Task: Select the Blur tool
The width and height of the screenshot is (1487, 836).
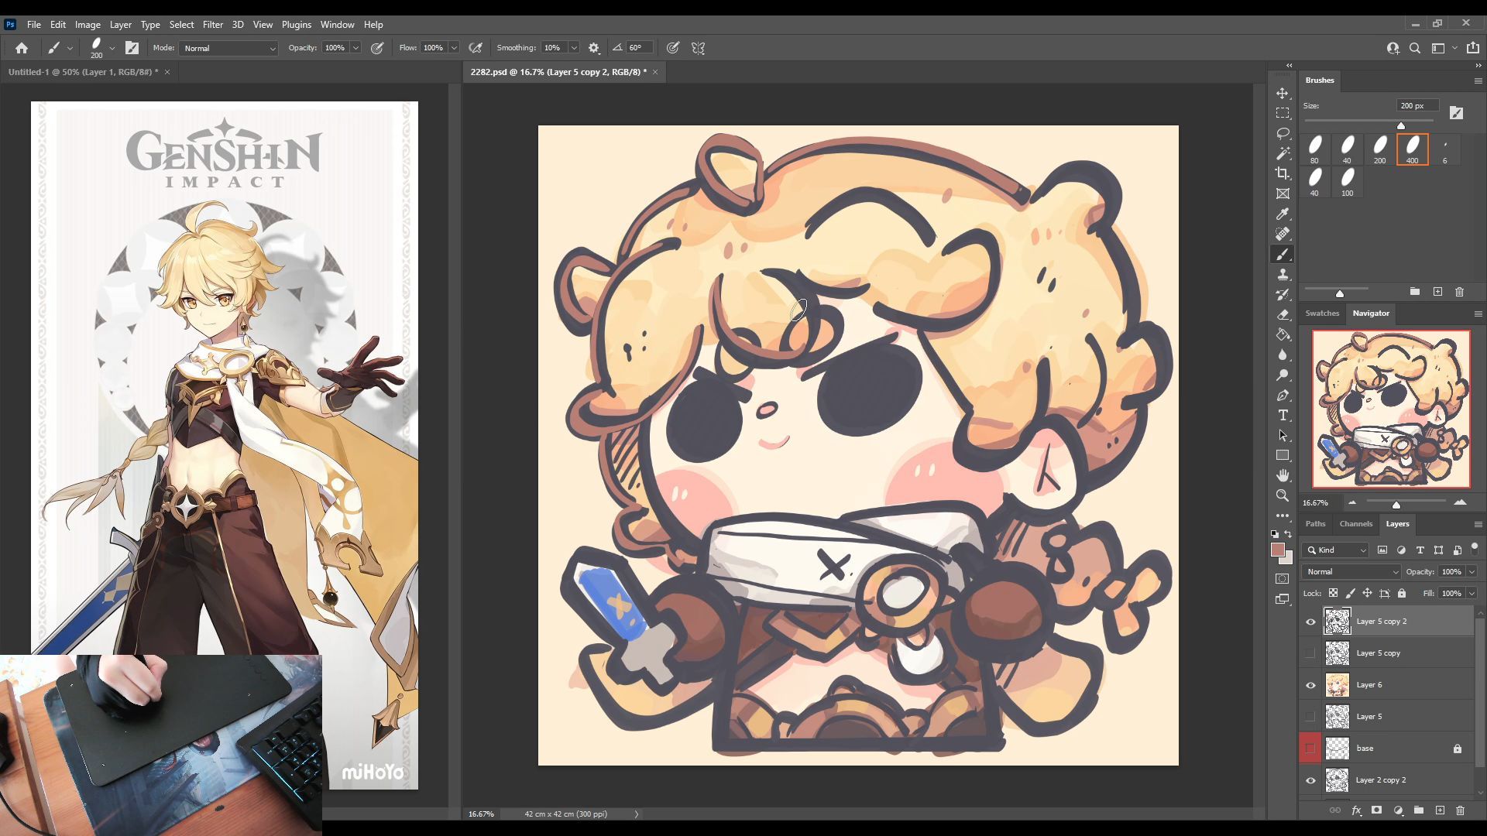Action: (x=1283, y=355)
